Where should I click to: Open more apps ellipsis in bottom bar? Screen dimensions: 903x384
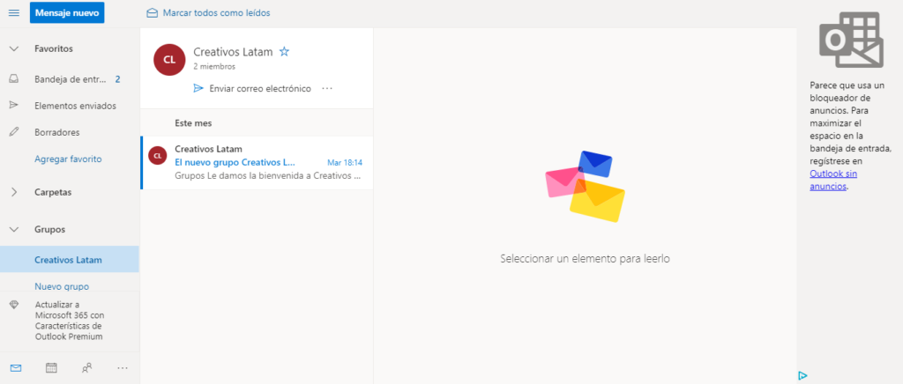(122, 368)
